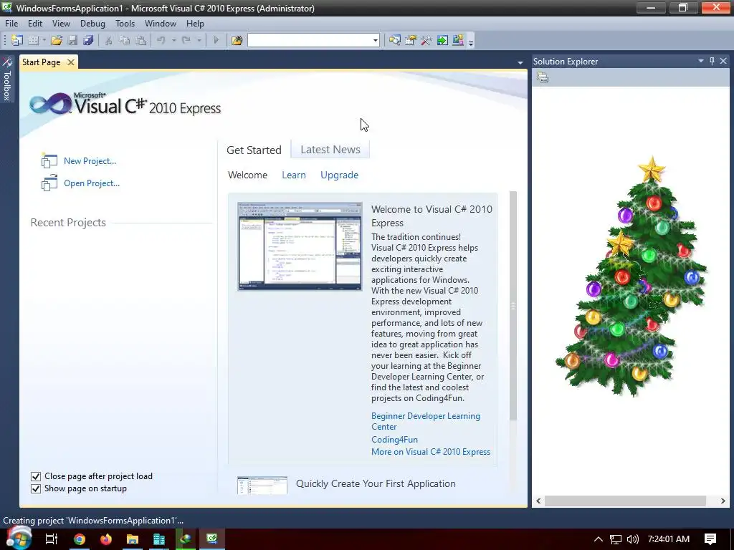Click inside the Find text box
Viewport: 734px width, 550px height.
click(x=310, y=41)
